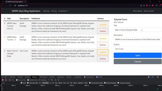This screenshot has height=91, width=162.
Task: Go to the Features nav link
Action: [46, 11]
